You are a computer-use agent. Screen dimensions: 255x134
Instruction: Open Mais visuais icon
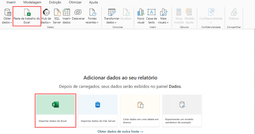[163, 12]
